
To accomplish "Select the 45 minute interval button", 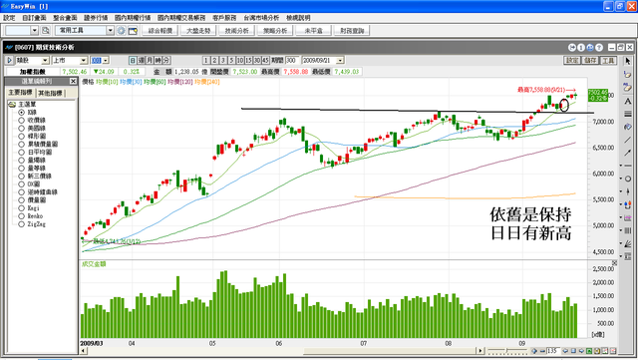I will [265, 60].
